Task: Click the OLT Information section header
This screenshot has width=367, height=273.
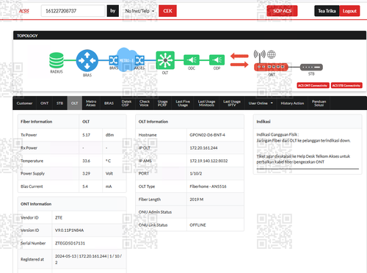Action: click(153, 122)
